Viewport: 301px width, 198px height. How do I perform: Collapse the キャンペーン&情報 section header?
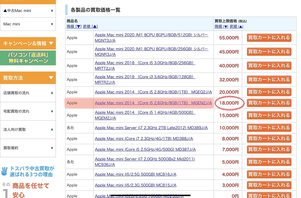(x=28, y=43)
